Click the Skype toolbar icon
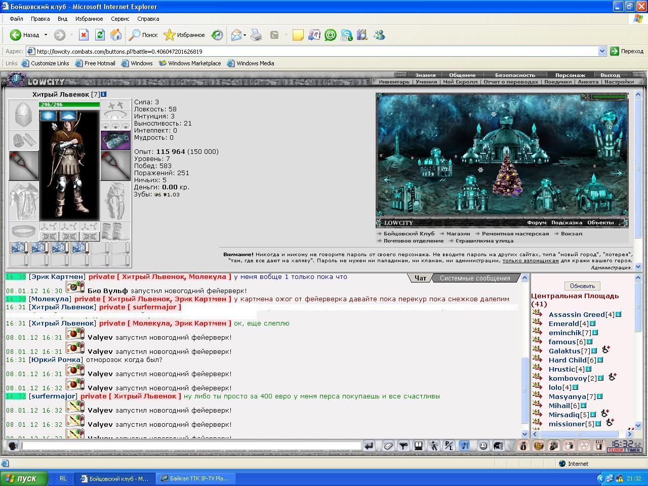This screenshot has width=648, height=486. tap(346, 35)
